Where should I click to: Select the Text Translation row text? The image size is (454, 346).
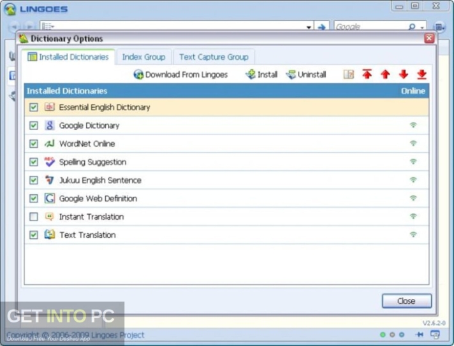87,235
